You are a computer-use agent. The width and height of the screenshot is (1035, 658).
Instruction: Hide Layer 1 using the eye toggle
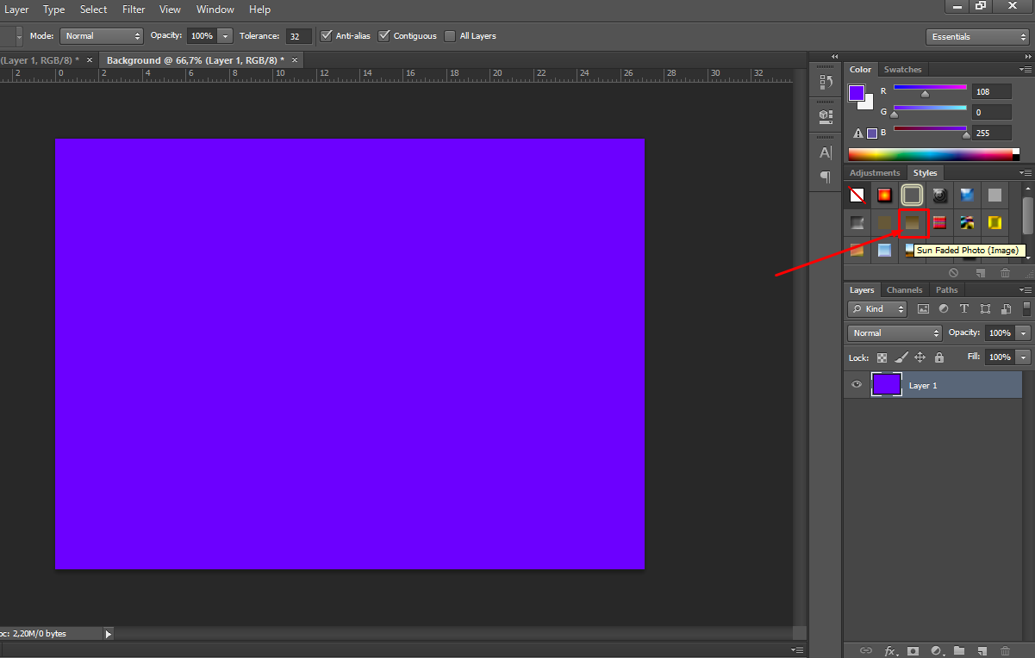[x=856, y=384]
